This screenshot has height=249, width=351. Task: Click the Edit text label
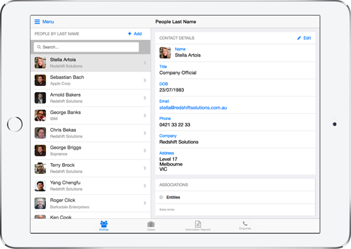point(307,38)
